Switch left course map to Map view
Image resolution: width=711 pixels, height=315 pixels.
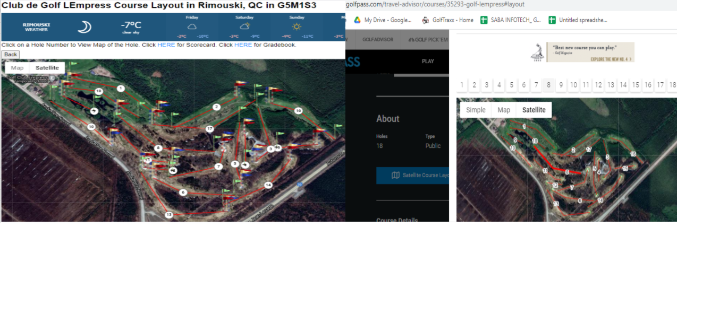17,68
